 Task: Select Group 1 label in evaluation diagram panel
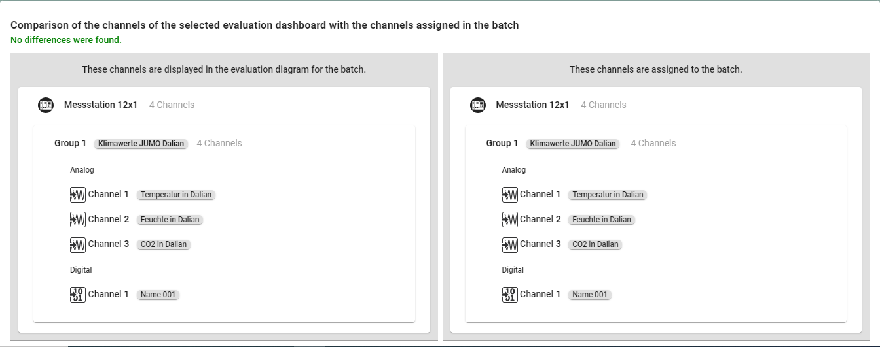(x=70, y=143)
